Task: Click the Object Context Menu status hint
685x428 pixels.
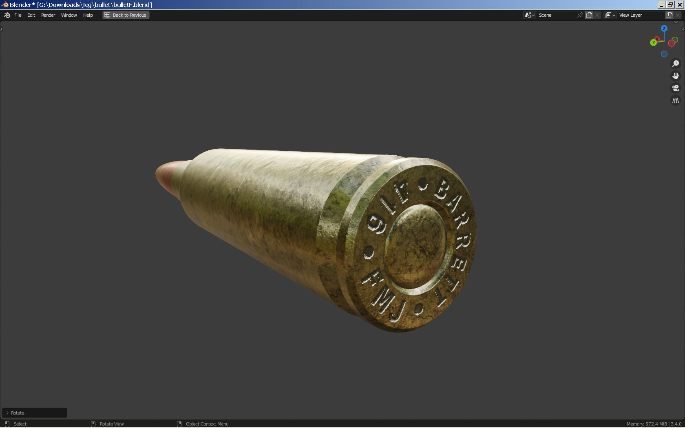Action: click(x=207, y=424)
